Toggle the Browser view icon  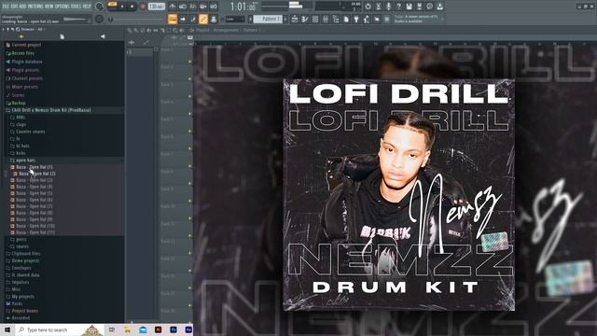tap(336, 19)
